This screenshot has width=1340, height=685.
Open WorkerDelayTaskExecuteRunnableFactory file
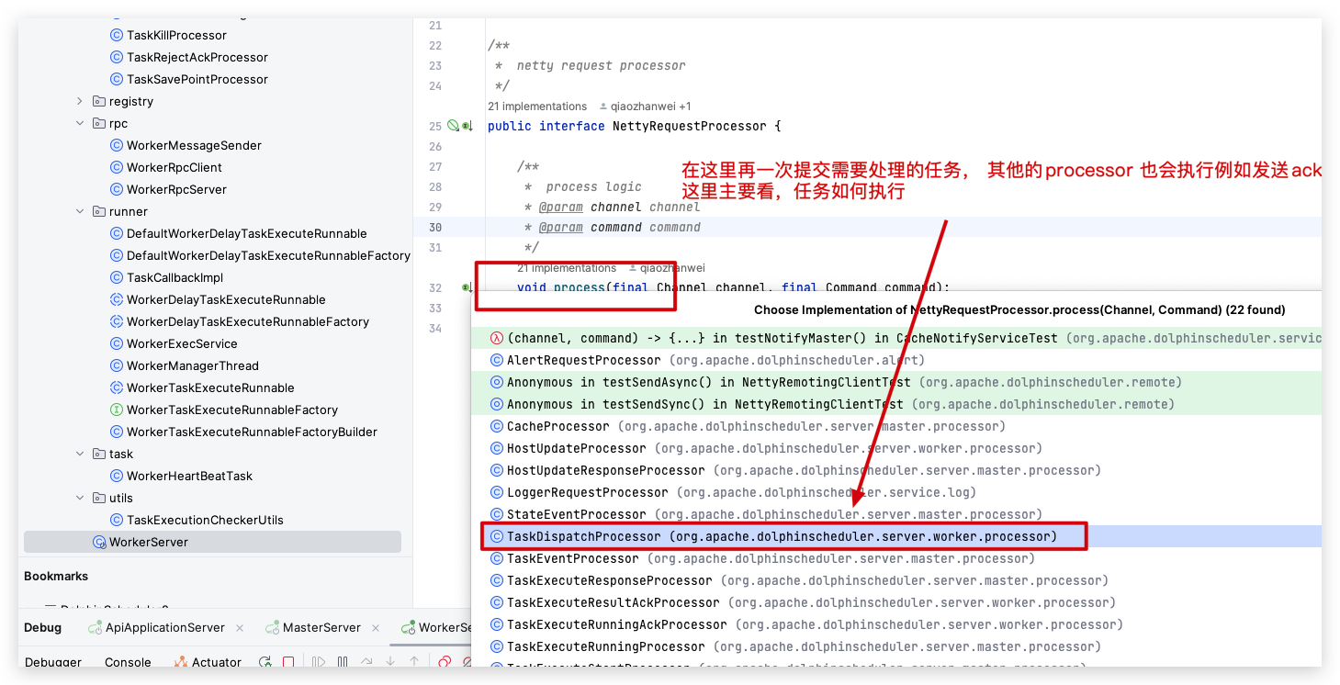pos(248,321)
